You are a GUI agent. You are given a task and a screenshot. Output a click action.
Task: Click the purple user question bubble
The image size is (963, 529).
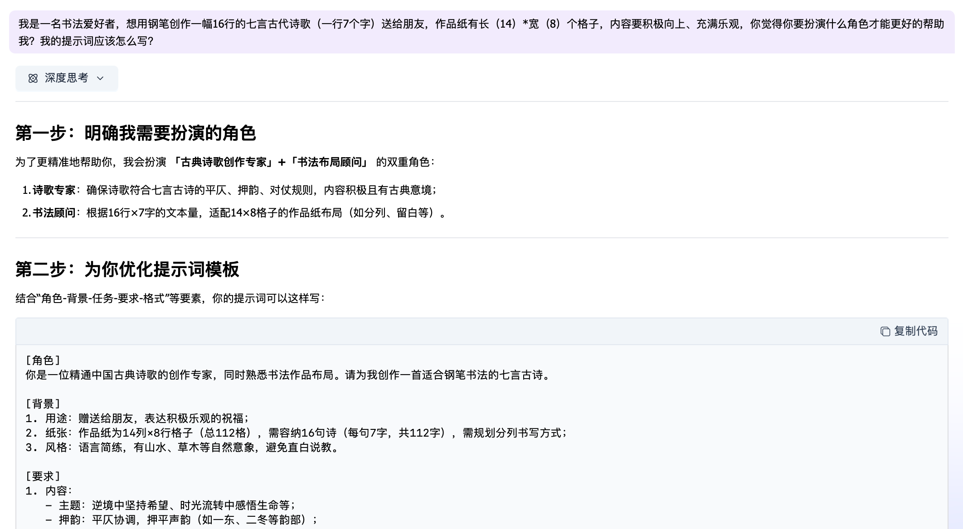(481, 32)
